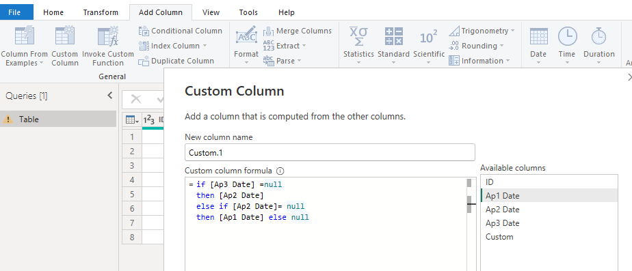632x271 pixels.
Task: Select row 8 header in the table
Action: [132, 238]
